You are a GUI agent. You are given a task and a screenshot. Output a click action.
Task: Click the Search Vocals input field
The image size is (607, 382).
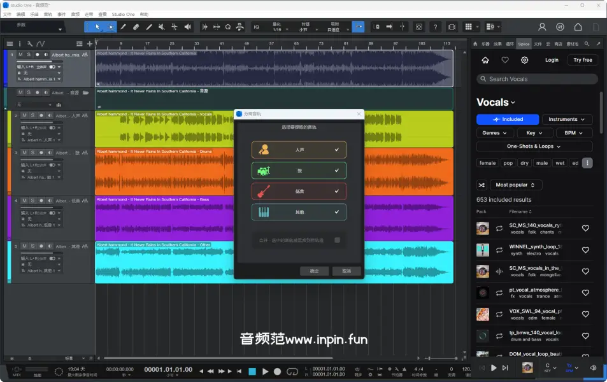537,79
